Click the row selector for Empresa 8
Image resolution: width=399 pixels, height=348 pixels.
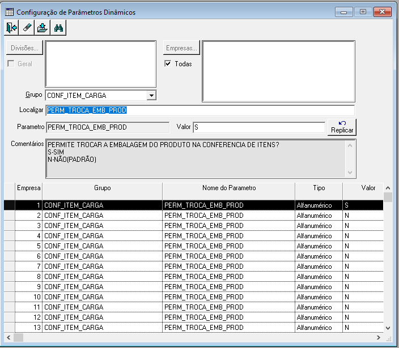click(x=10, y=276)
